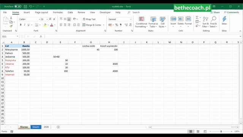Click the Share button
This screenshot has height=137, width=243.
coord(215,12)
